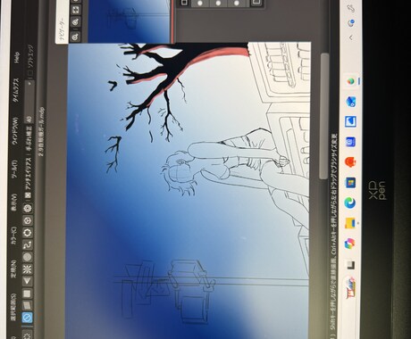Image resolution: width=411 pixels, height=339 pixels.
Task: Open the Copilot taskbar icon
Action: (350, 244)
